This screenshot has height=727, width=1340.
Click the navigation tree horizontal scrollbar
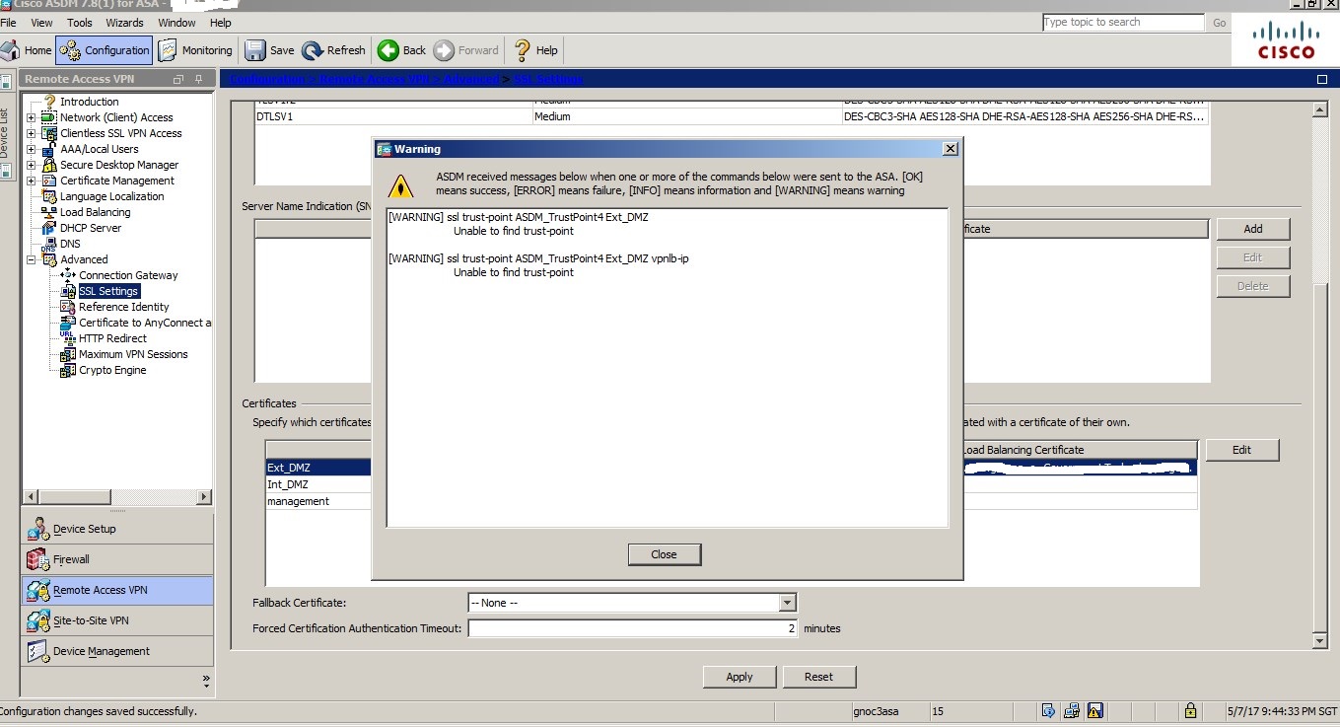116,495
